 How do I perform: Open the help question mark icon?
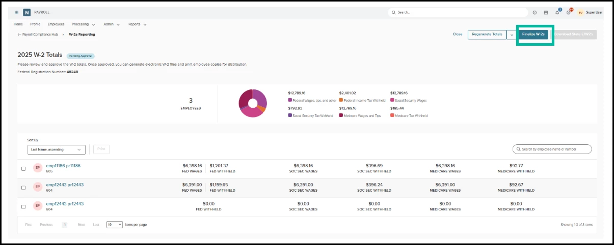click(535, 12)
